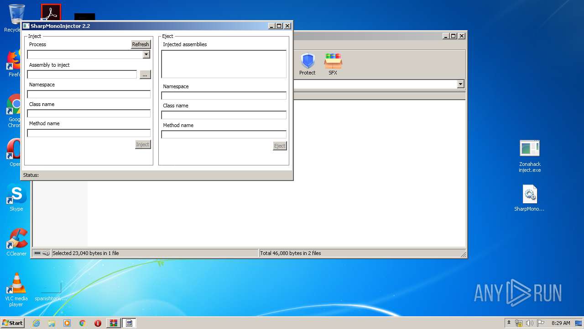Select the CCleaner desktop shortcut
The height and width of the screenshot is (329, 584).
[x=16, y=242]
